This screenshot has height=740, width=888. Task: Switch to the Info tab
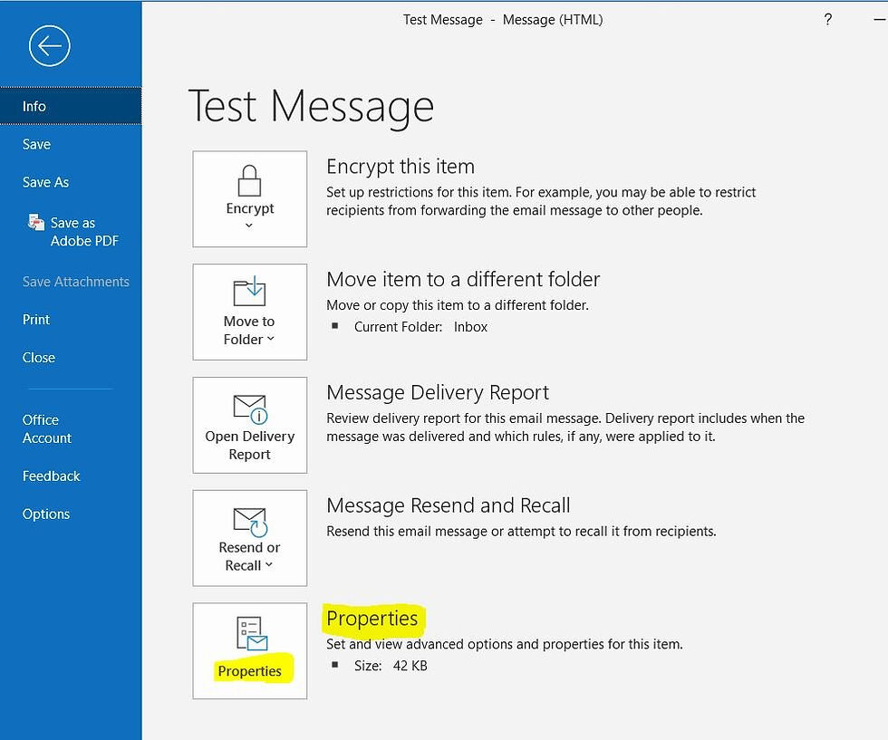click(x=34, y=106)
